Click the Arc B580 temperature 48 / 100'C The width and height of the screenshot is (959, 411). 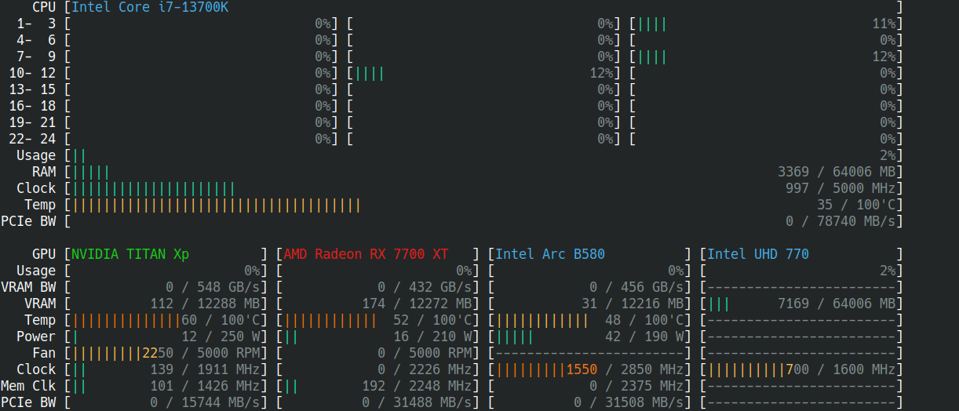644,320
